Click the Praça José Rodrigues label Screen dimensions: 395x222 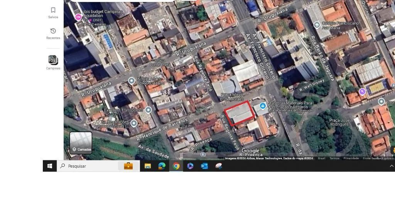pos(339,122)
